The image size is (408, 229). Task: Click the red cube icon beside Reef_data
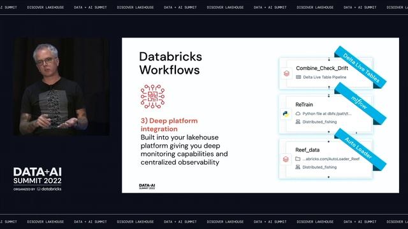pos(286,159)
